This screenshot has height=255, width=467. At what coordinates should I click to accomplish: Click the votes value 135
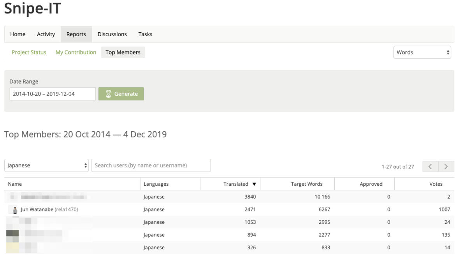[446, 235]
